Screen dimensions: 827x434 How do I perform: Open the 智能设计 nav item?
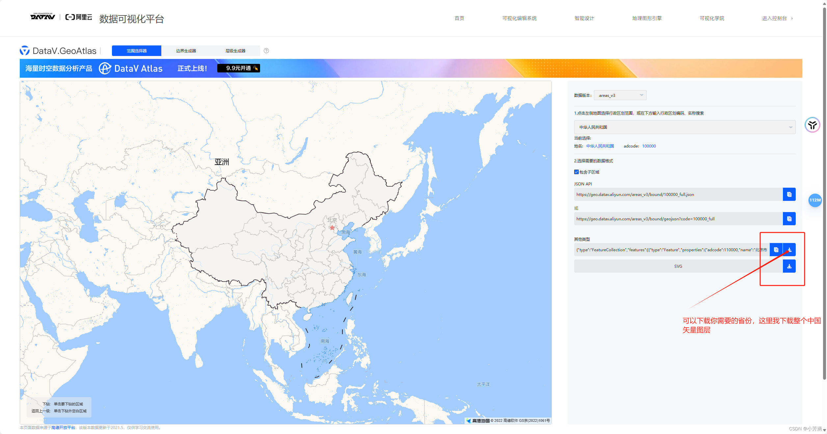[x=584, y=18]
